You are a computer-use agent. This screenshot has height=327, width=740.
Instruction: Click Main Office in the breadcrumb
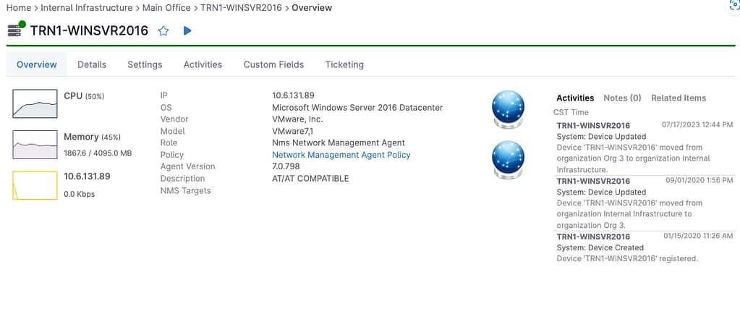coord(166,8)
